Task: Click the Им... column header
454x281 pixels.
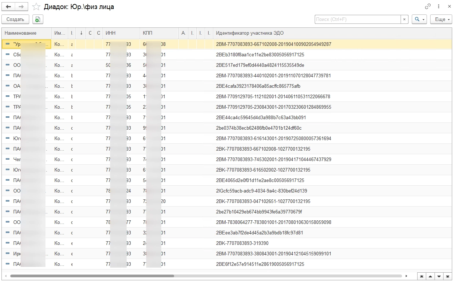Action: click(60, 33)
